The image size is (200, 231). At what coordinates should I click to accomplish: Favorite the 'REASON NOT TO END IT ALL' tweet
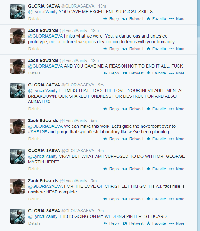[x=156, y=73]
